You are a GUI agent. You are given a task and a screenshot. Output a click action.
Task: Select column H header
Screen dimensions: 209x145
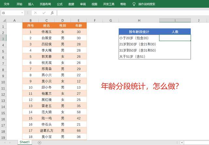click(139, 20)
